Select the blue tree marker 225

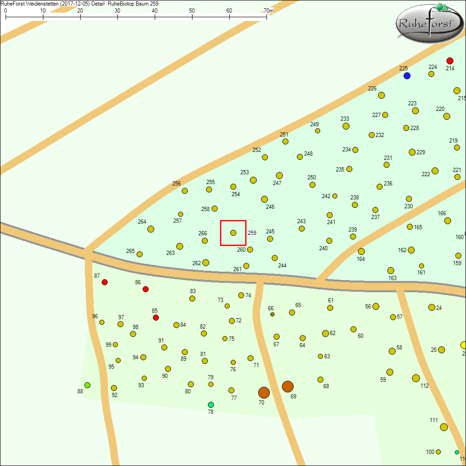[x=407, y=75]
